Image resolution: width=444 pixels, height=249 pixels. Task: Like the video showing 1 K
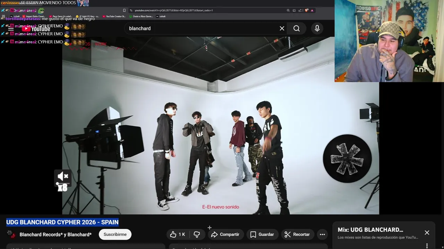point(178,234)
